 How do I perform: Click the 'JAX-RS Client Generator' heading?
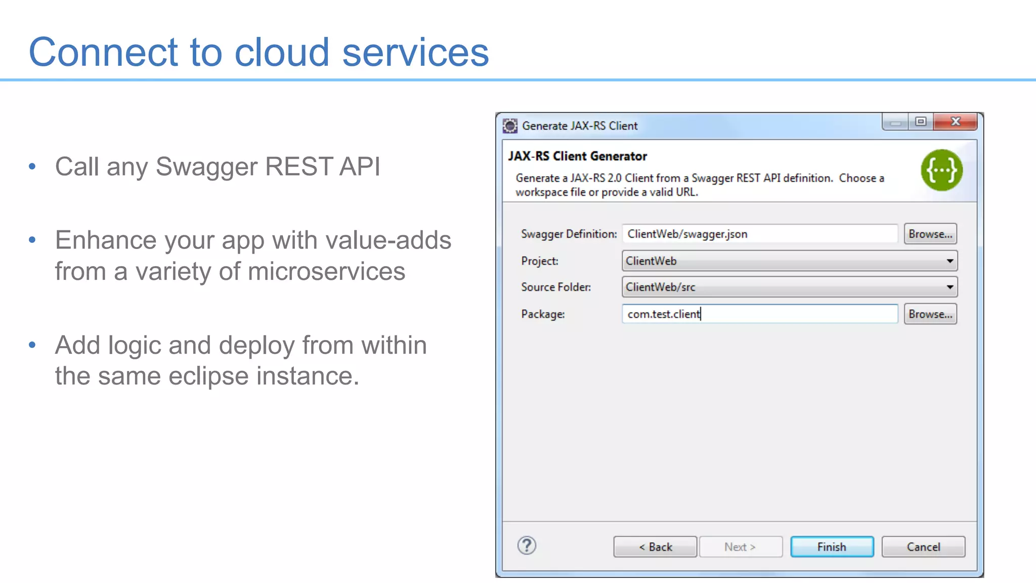pyautogui.click(x=578, y=156)
